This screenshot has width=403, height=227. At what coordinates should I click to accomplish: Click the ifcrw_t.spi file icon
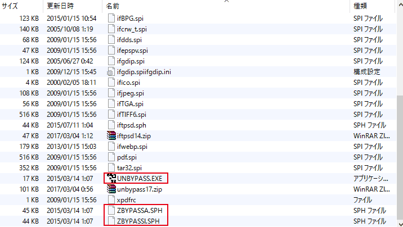(x=111, y=29)
